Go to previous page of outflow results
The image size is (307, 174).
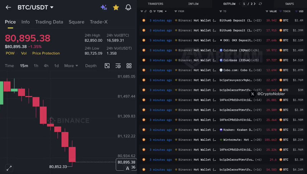239,4
